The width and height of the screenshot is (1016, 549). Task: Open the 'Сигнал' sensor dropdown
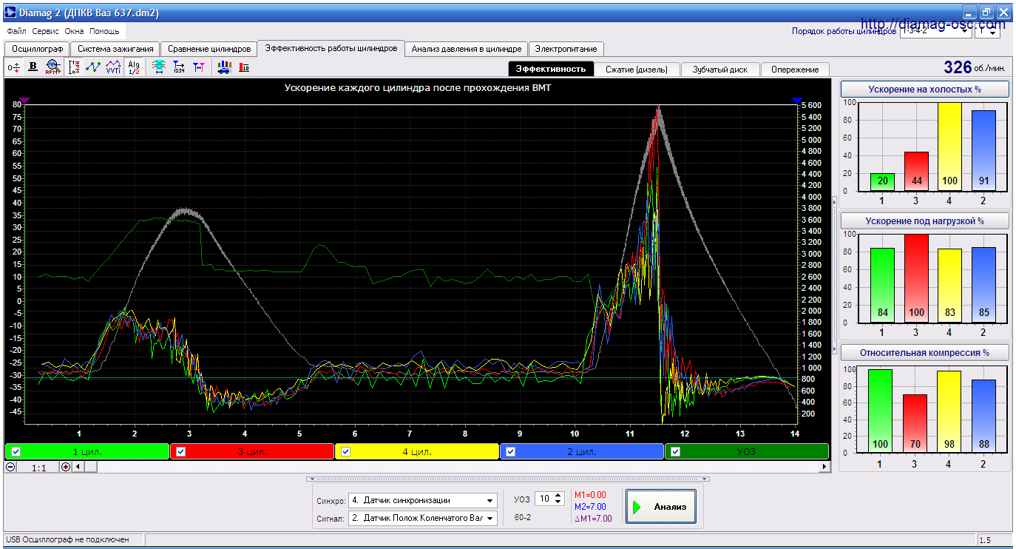point(422,518)
